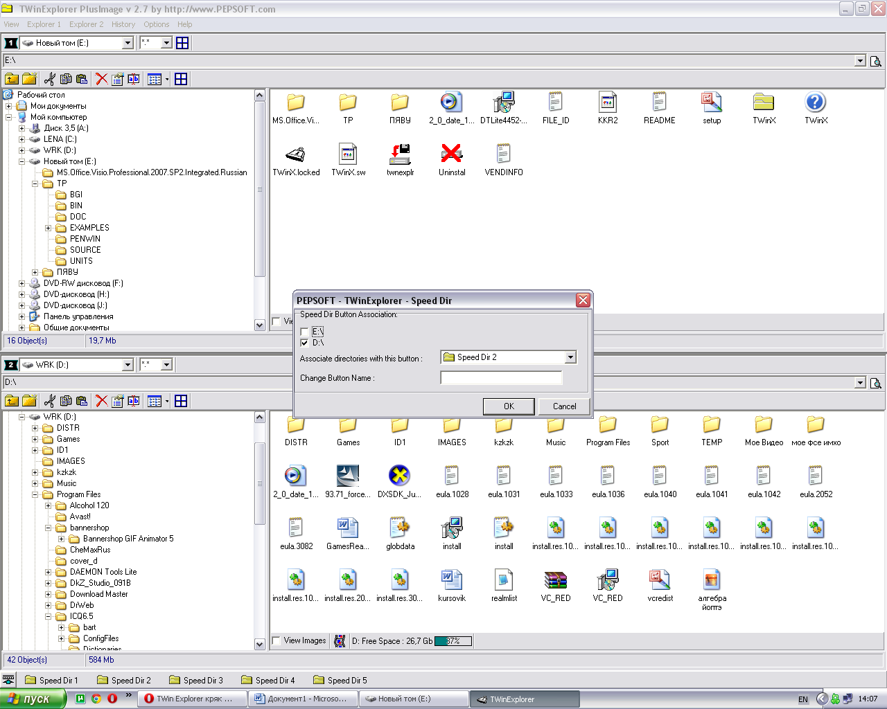Expand the DAEMON Tools Lite node
This screenshot has width=887, height=709.
click(49, 572)
